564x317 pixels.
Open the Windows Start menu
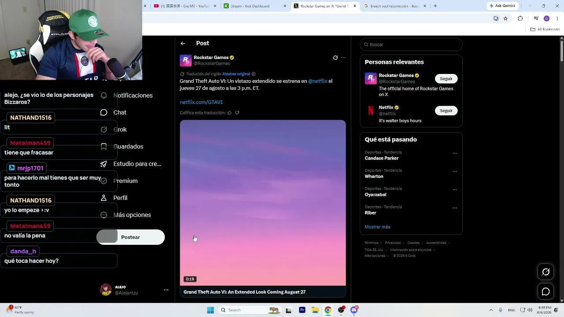click(210, 310)
